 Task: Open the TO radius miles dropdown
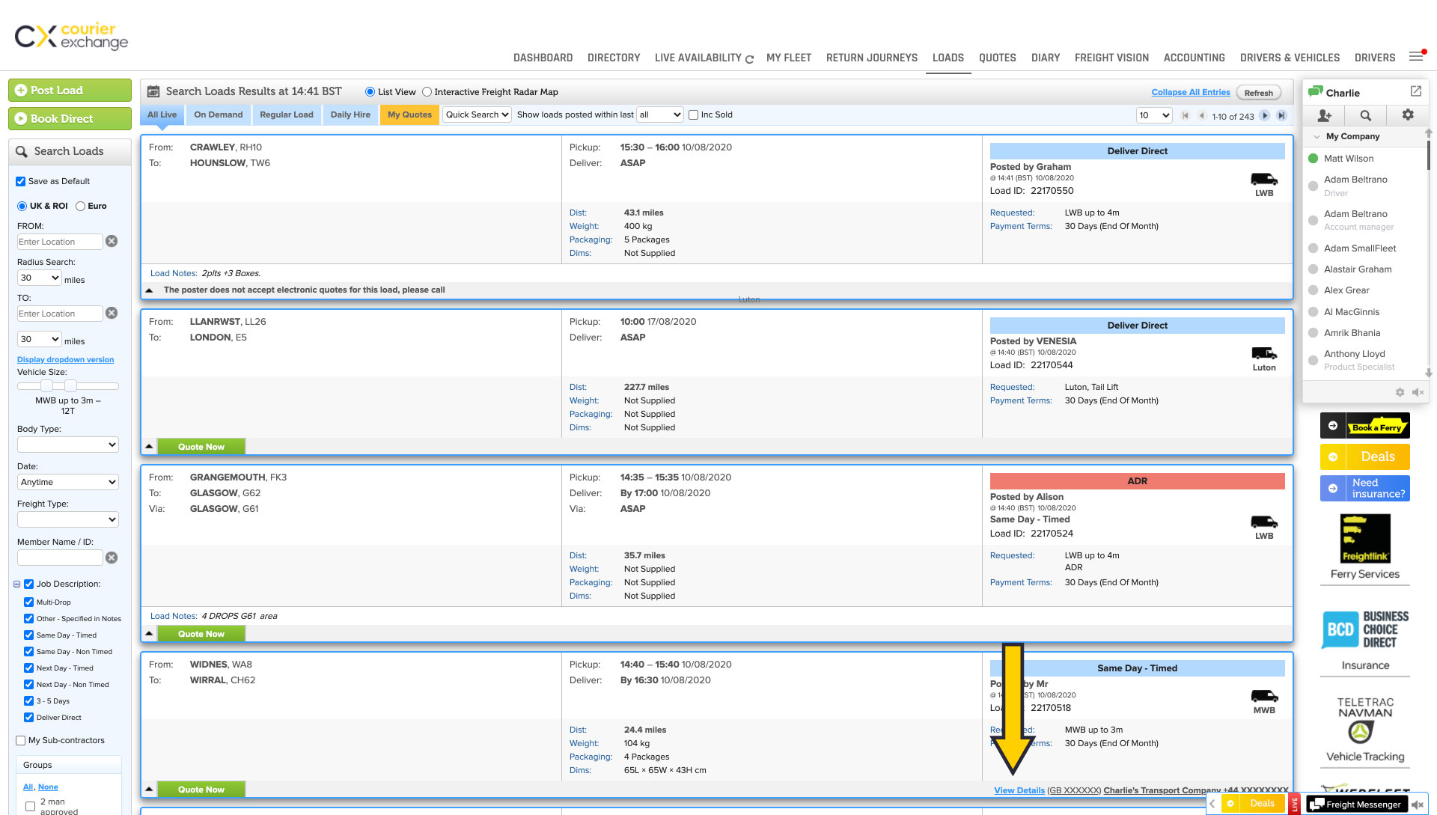point(39,339)
